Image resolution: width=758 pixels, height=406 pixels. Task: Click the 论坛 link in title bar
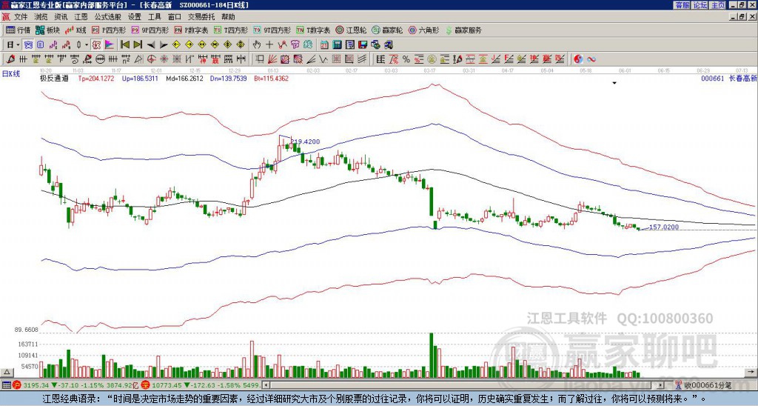click(700, 5)
